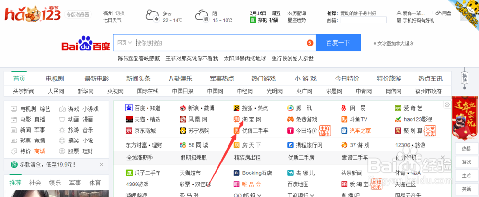Open the 搜狐·热点 icon
Viewport: 479px width, 197px height.
point(237,108)
